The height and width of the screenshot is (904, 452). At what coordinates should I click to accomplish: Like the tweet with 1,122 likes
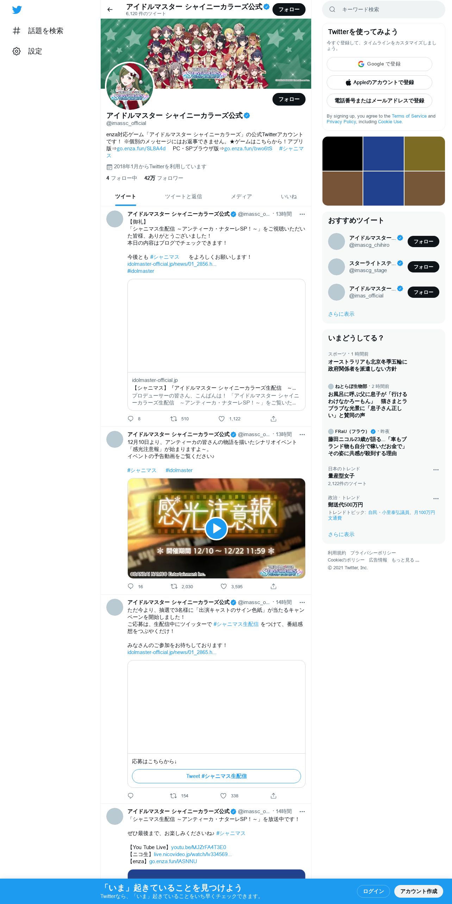(x=221, y=419)
